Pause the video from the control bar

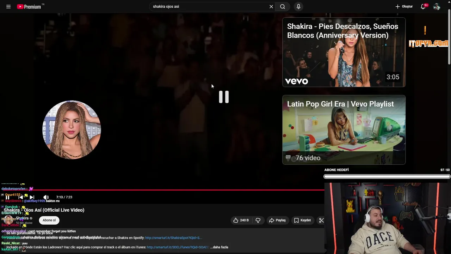7,198
